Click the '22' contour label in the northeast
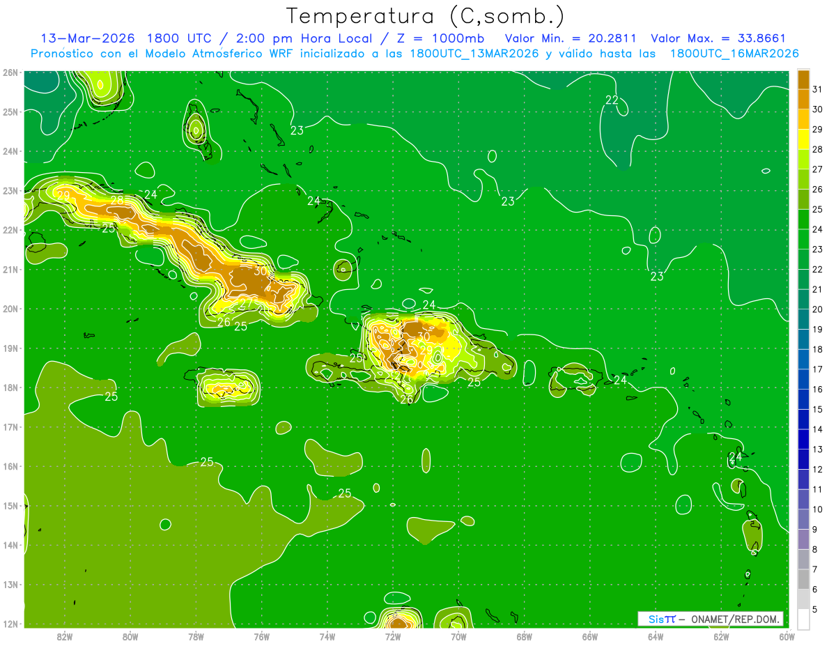The height and width of the screenshot is (646, 836). click(612, 100)
